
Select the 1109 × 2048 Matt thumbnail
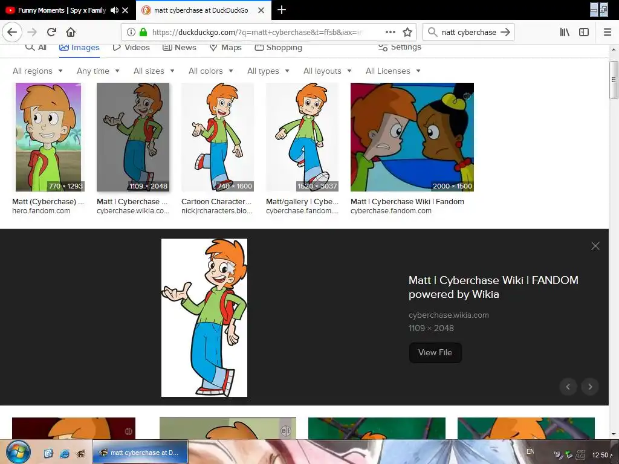[133, 137]
